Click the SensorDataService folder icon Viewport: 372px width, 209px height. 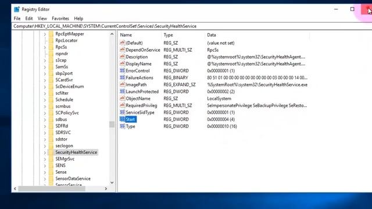tap(51, 178)
